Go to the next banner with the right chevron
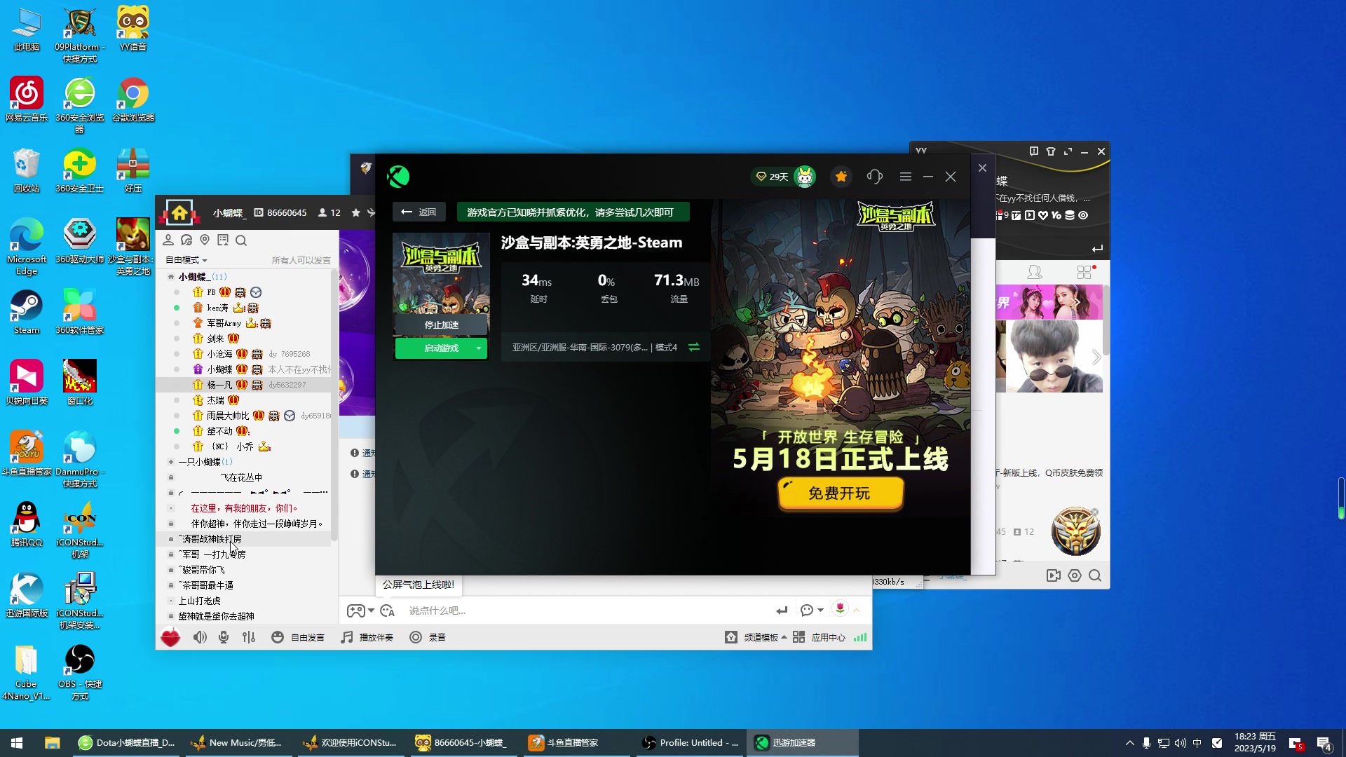Viewport: 1346px width, 757px height. [x=1096, y=357]
